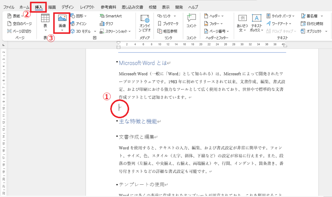This screenshot has width=332, height=197.
Task: Open the 3D モデル button
Action: pos(81,31)
